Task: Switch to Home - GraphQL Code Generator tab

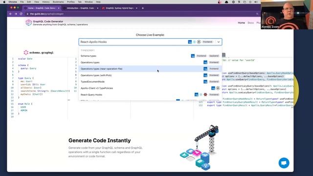Action: pos(42,8)
